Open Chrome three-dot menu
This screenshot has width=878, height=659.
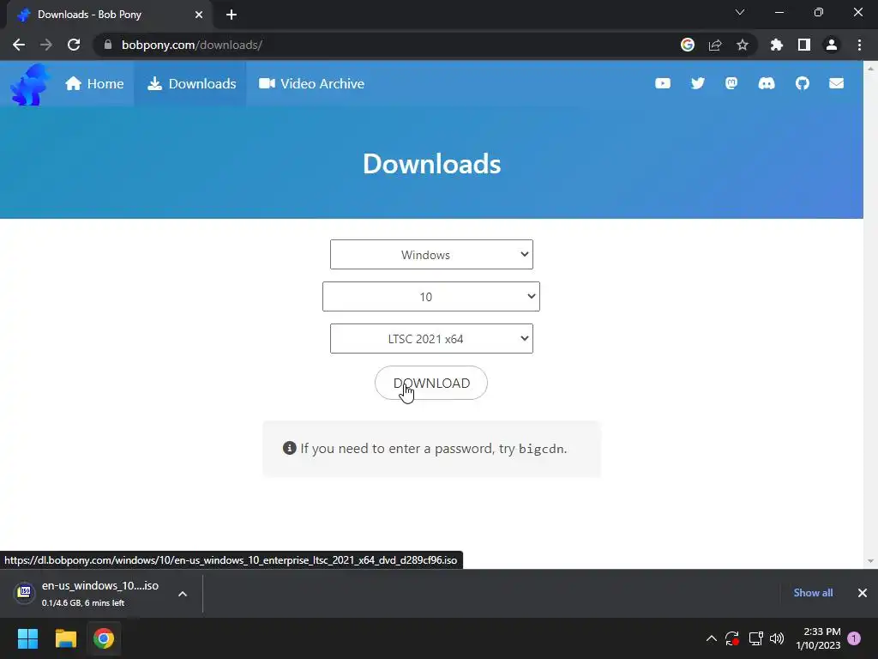pyautogui.click(x=859, y=45)
